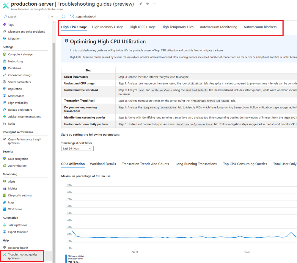Open the TimeRange Last 24 hours dropdown
Viewport: 297px width, 263px height.
pyautogui.click(x=77, y=148)
